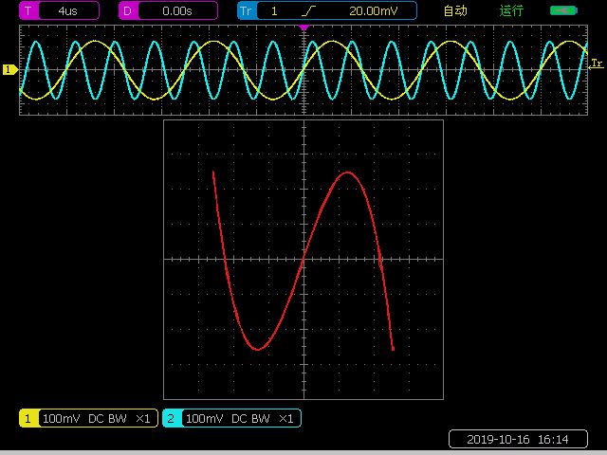607x455 pixels.
Task: Click the yellow channel 1 ground marker
Action: coord(9,70)
